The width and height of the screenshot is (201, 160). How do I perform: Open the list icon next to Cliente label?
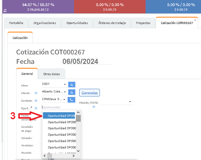(36, 93)
